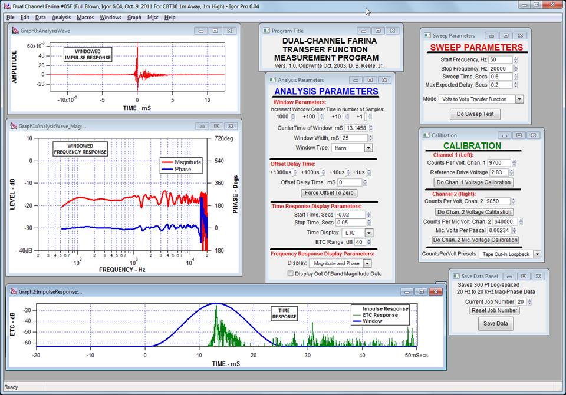Open the Help menu
The image size is (566, 395).
[x=170, y=17]
